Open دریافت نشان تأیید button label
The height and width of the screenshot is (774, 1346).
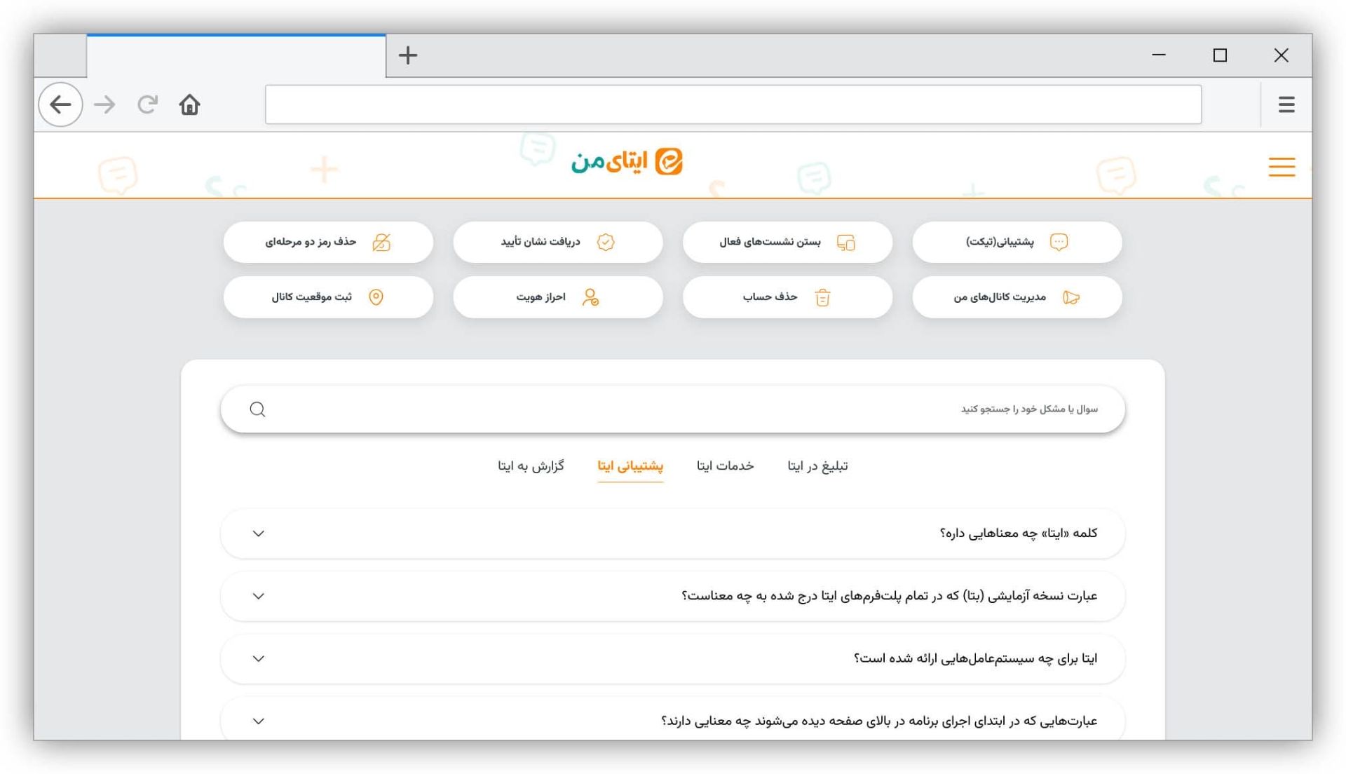tap(541, 242)
